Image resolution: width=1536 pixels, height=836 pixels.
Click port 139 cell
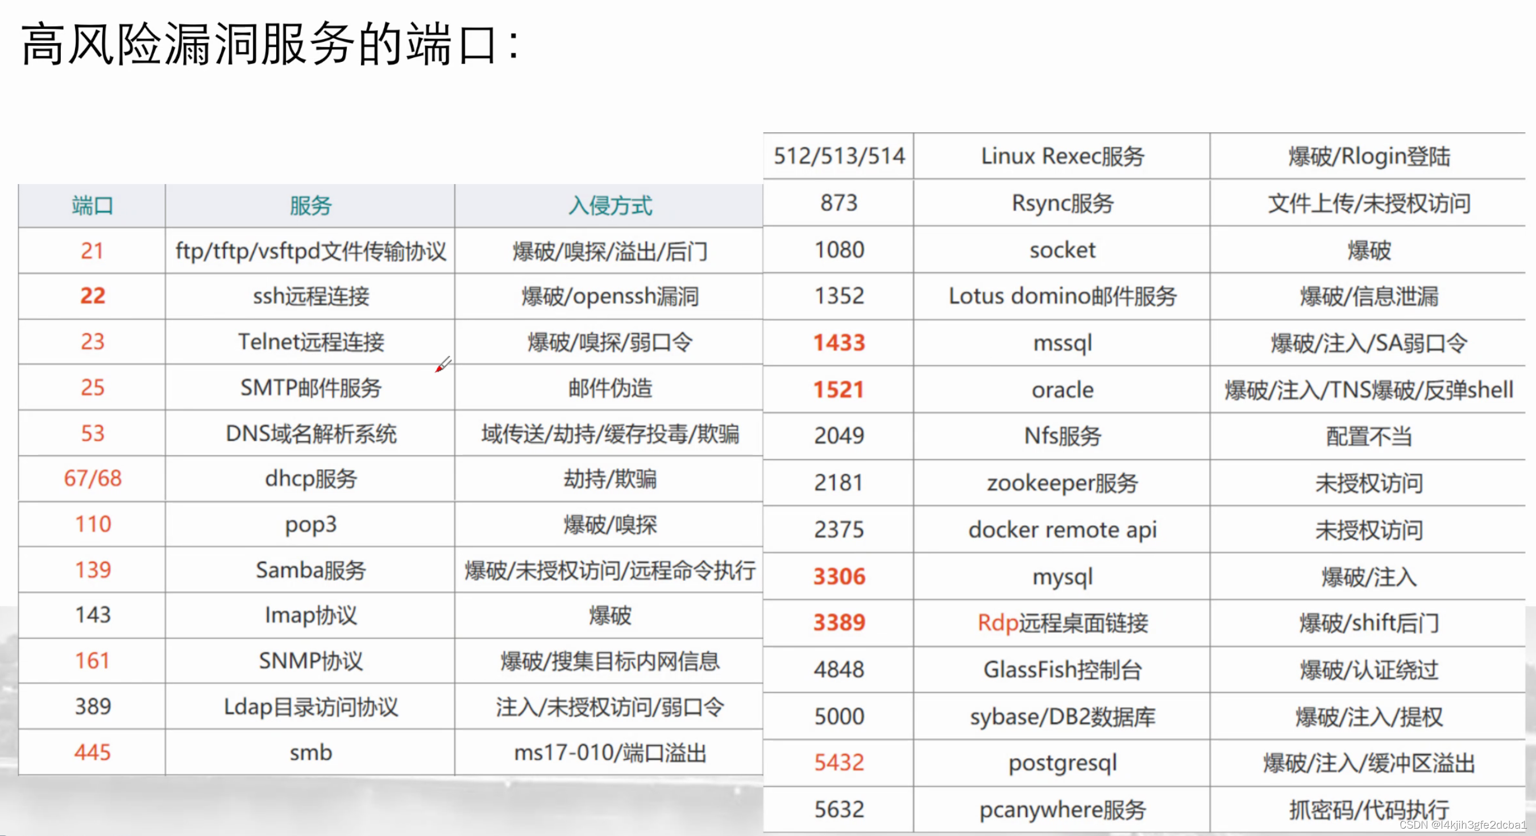(93, 570)
